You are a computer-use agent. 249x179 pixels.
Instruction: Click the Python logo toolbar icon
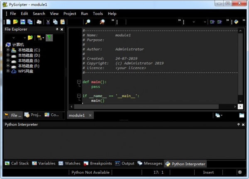[236, 22]
